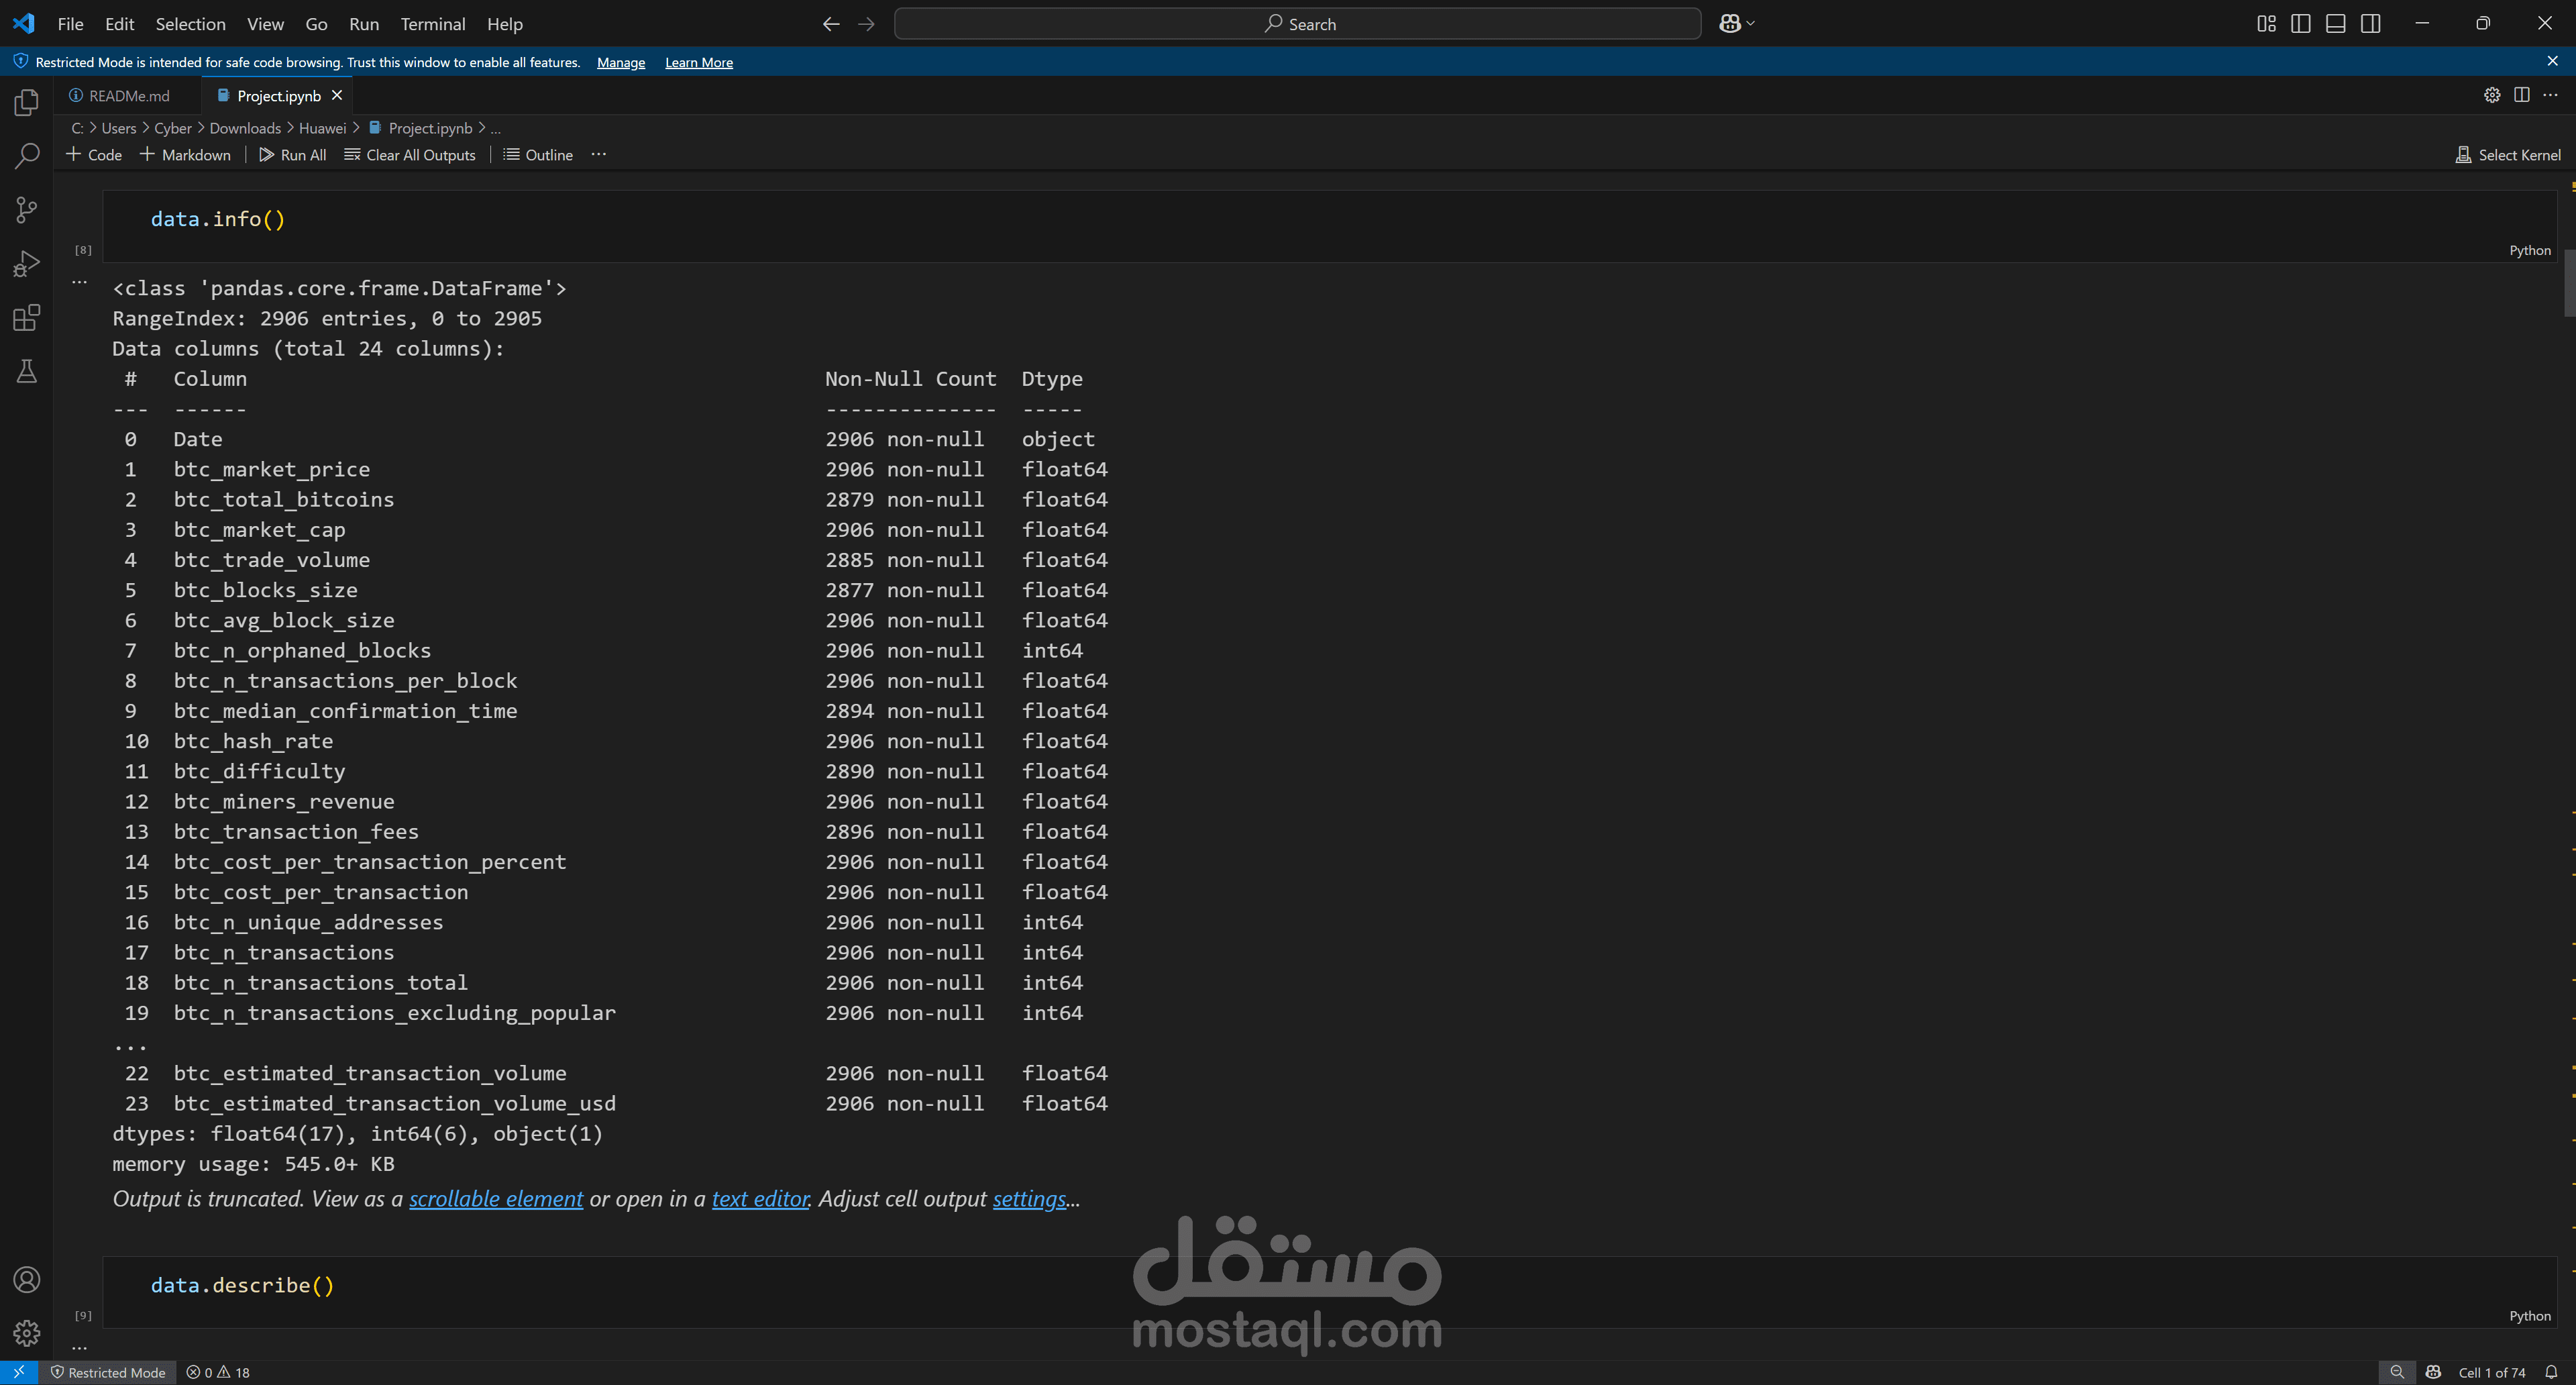Open the scrollable element link

[495, 1199]
